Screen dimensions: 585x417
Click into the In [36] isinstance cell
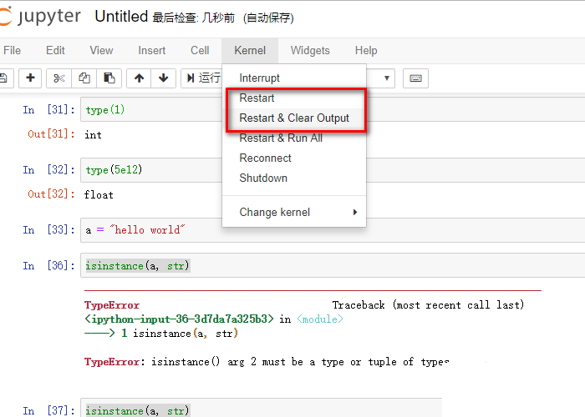(x=333, y=265)
